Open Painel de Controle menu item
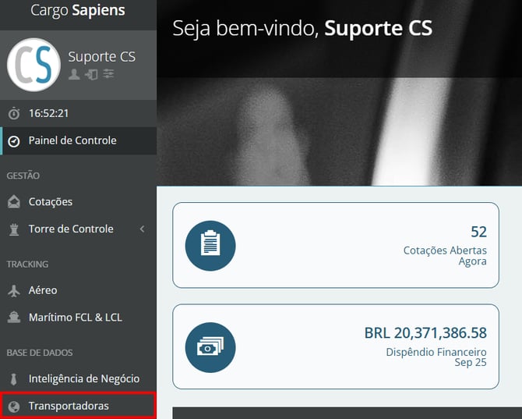The image size is (522, 419). [72, 140]
